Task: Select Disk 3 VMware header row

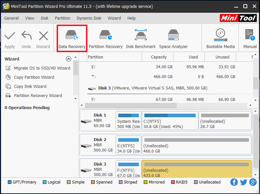Action: [166, 88]
